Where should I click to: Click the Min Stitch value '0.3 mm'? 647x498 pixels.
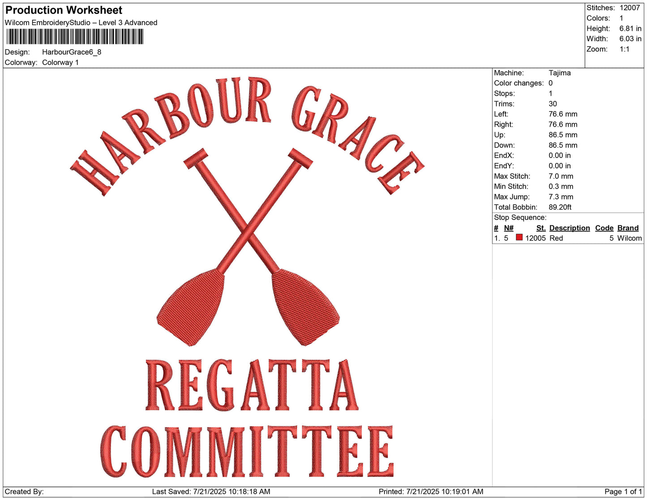click(561, 186)
